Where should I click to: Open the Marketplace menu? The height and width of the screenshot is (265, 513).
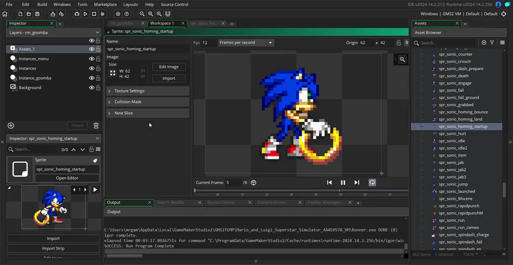(x=105, y=5)
